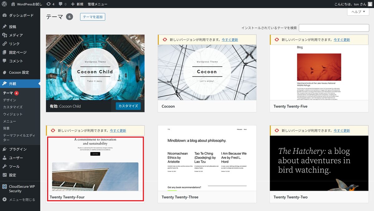Open the ダッシュボード menu item

pos(21,15)
